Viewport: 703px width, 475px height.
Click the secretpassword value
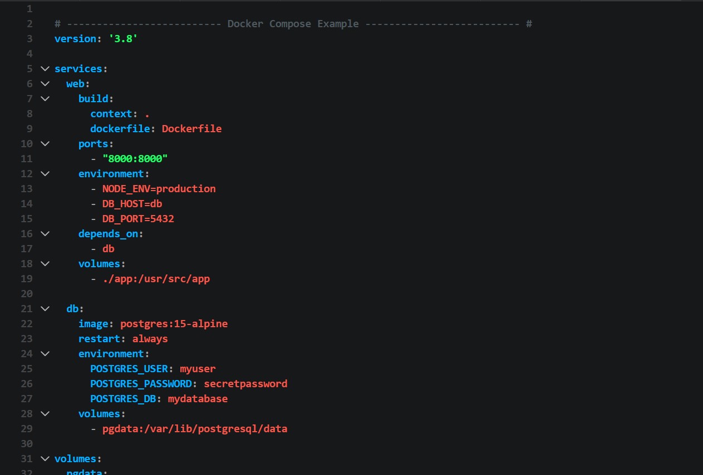245,384
